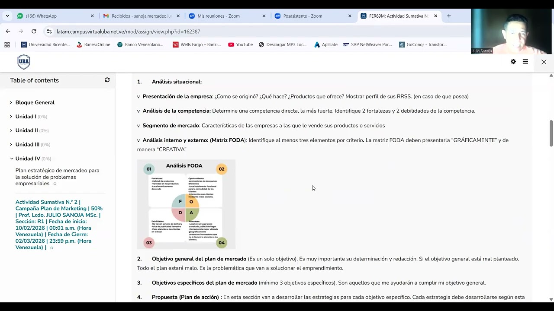
Task: Close the WhatsApp tab
Action: [x=92, y=16]
